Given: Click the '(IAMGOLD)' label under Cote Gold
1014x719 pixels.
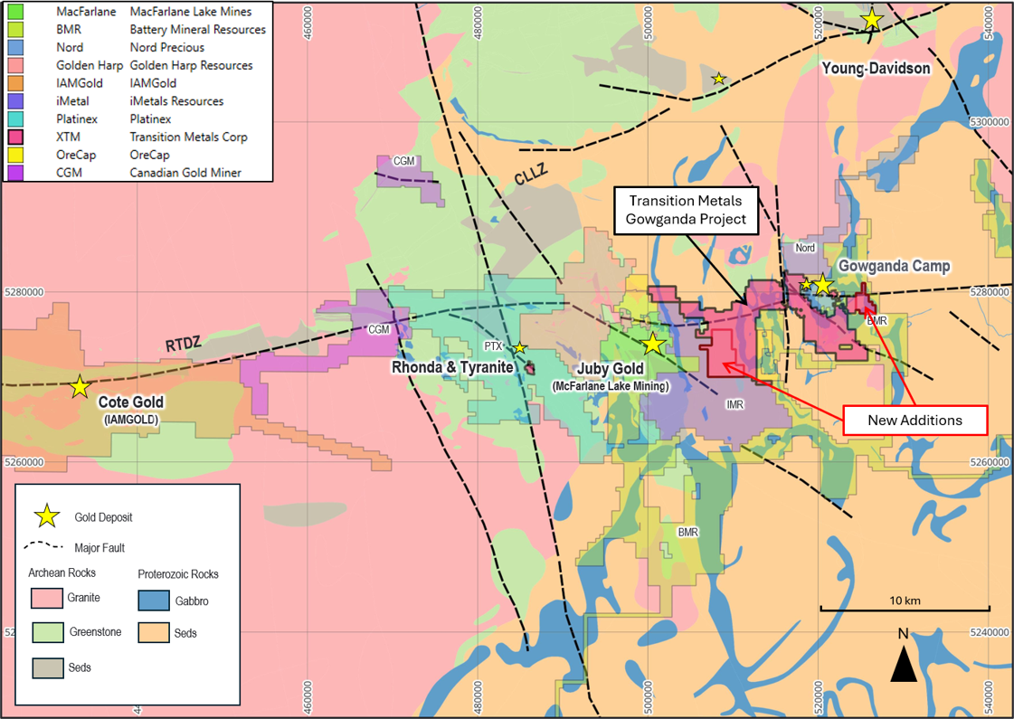Looking at the screenshot, I should coord(130,420).
